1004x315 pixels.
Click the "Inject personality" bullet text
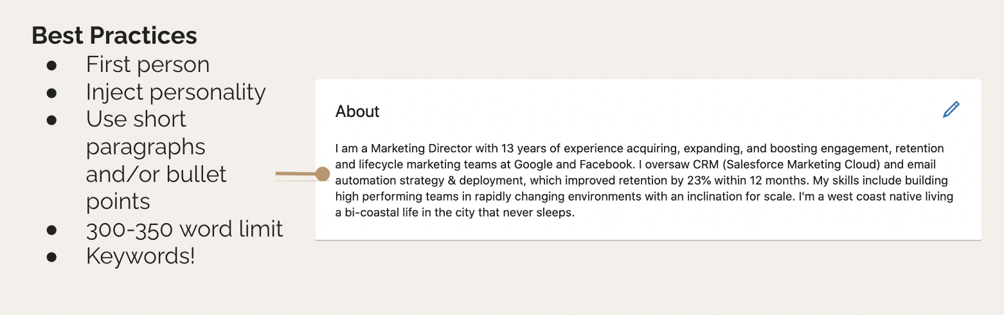pos(175,93)
